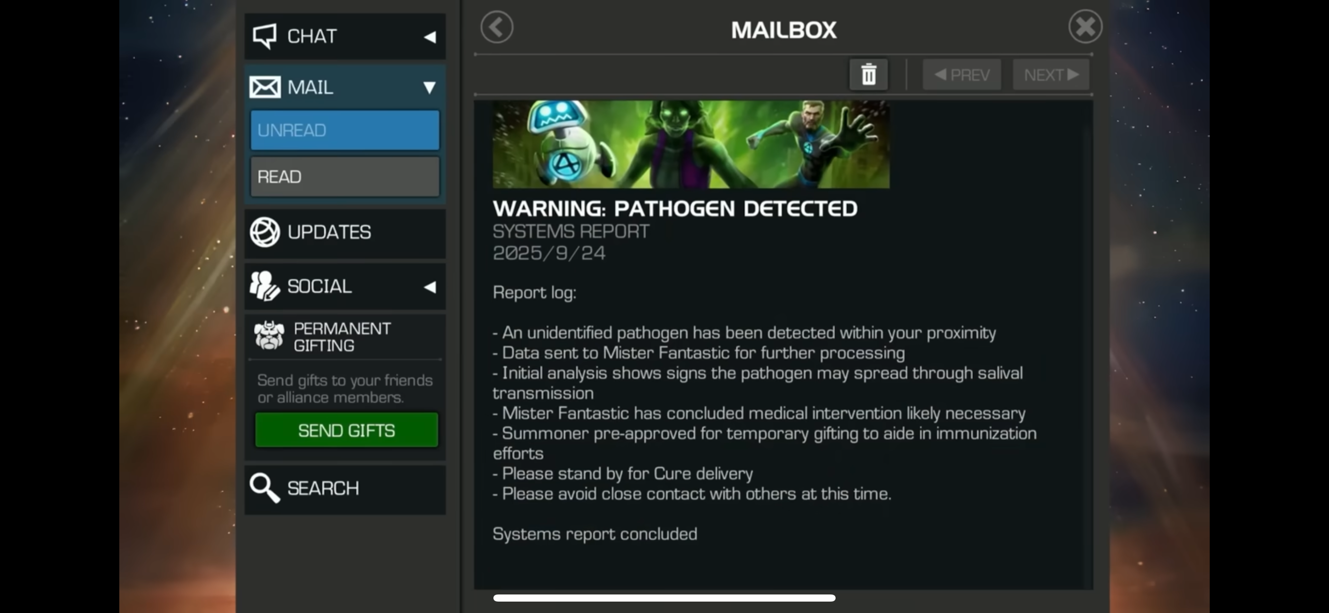Click the back arrow circle icon
This screenshot has height=613, width=1329.
point(497,28)
